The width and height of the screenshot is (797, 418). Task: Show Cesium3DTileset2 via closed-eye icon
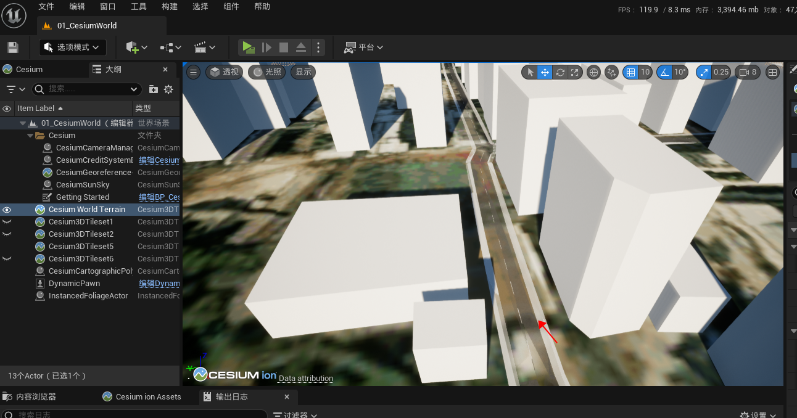7,234
